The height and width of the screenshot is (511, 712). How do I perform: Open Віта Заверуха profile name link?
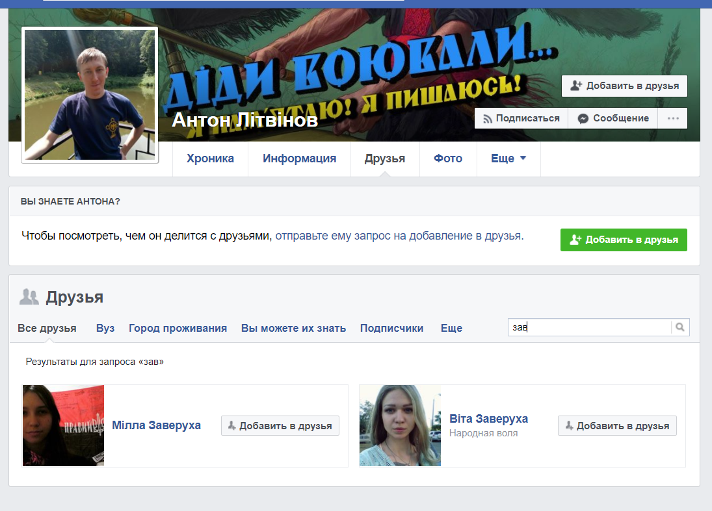click(x=488, y=419)
